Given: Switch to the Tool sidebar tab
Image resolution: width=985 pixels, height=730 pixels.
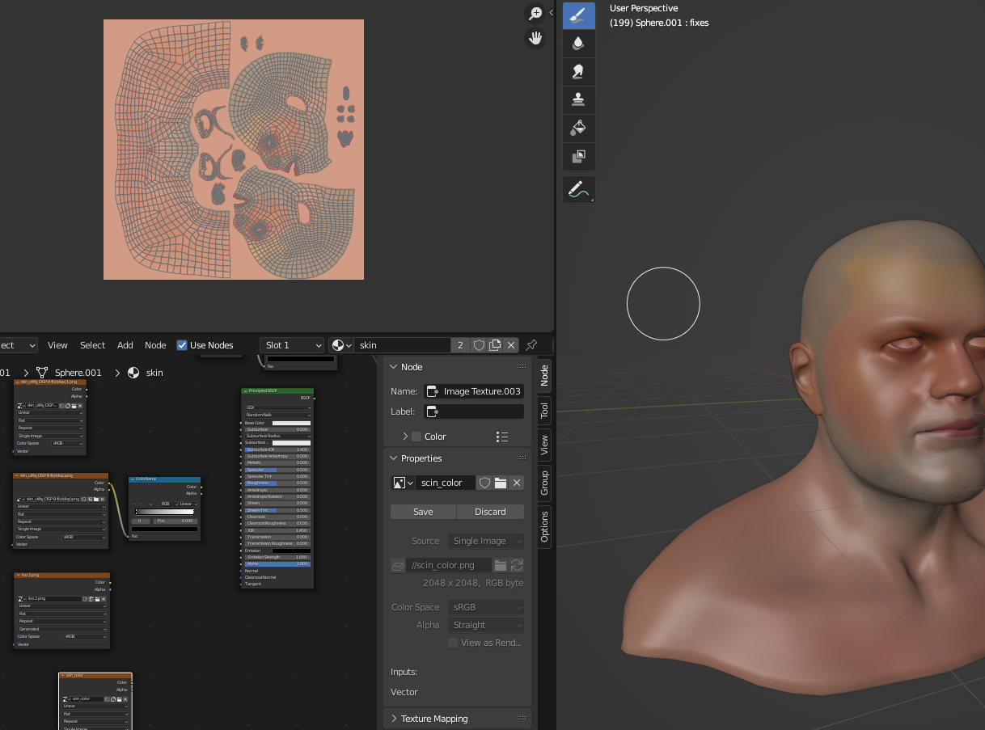Looking at the screenshot, I should tap(544, 410).
